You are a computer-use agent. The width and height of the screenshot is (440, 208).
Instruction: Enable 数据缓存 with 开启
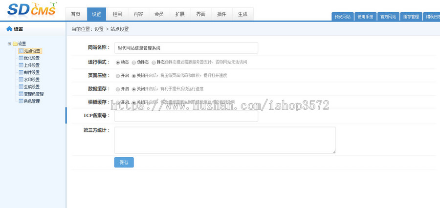(x=118, y=89)
